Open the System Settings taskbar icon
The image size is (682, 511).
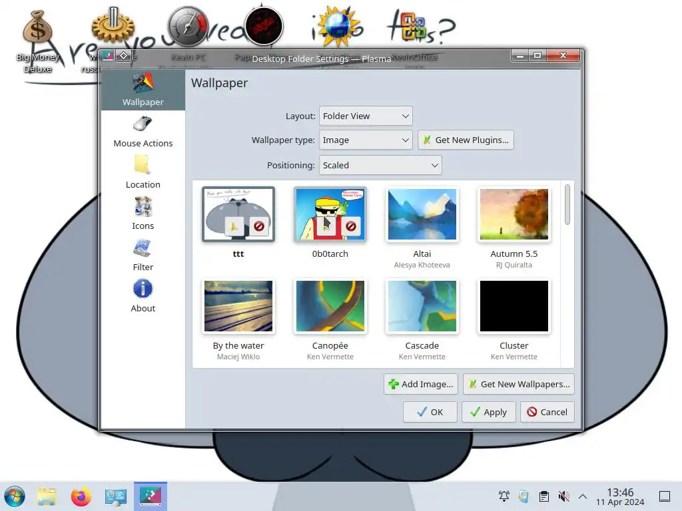[116, 496]
